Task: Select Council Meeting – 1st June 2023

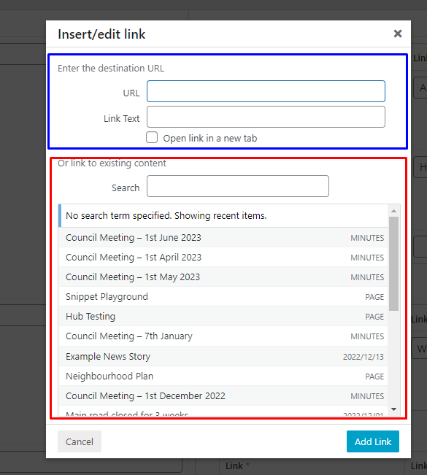Action: [223, 238]
